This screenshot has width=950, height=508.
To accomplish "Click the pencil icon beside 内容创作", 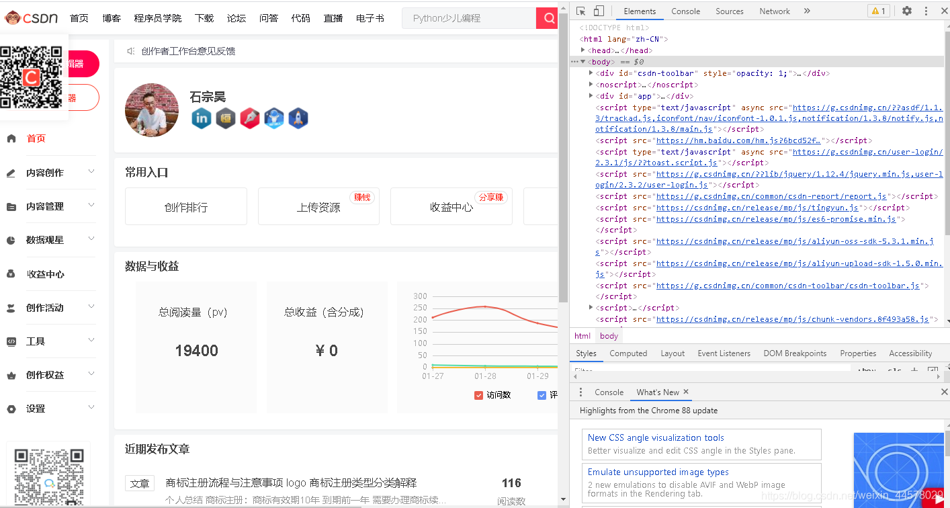I will [11, 173].
